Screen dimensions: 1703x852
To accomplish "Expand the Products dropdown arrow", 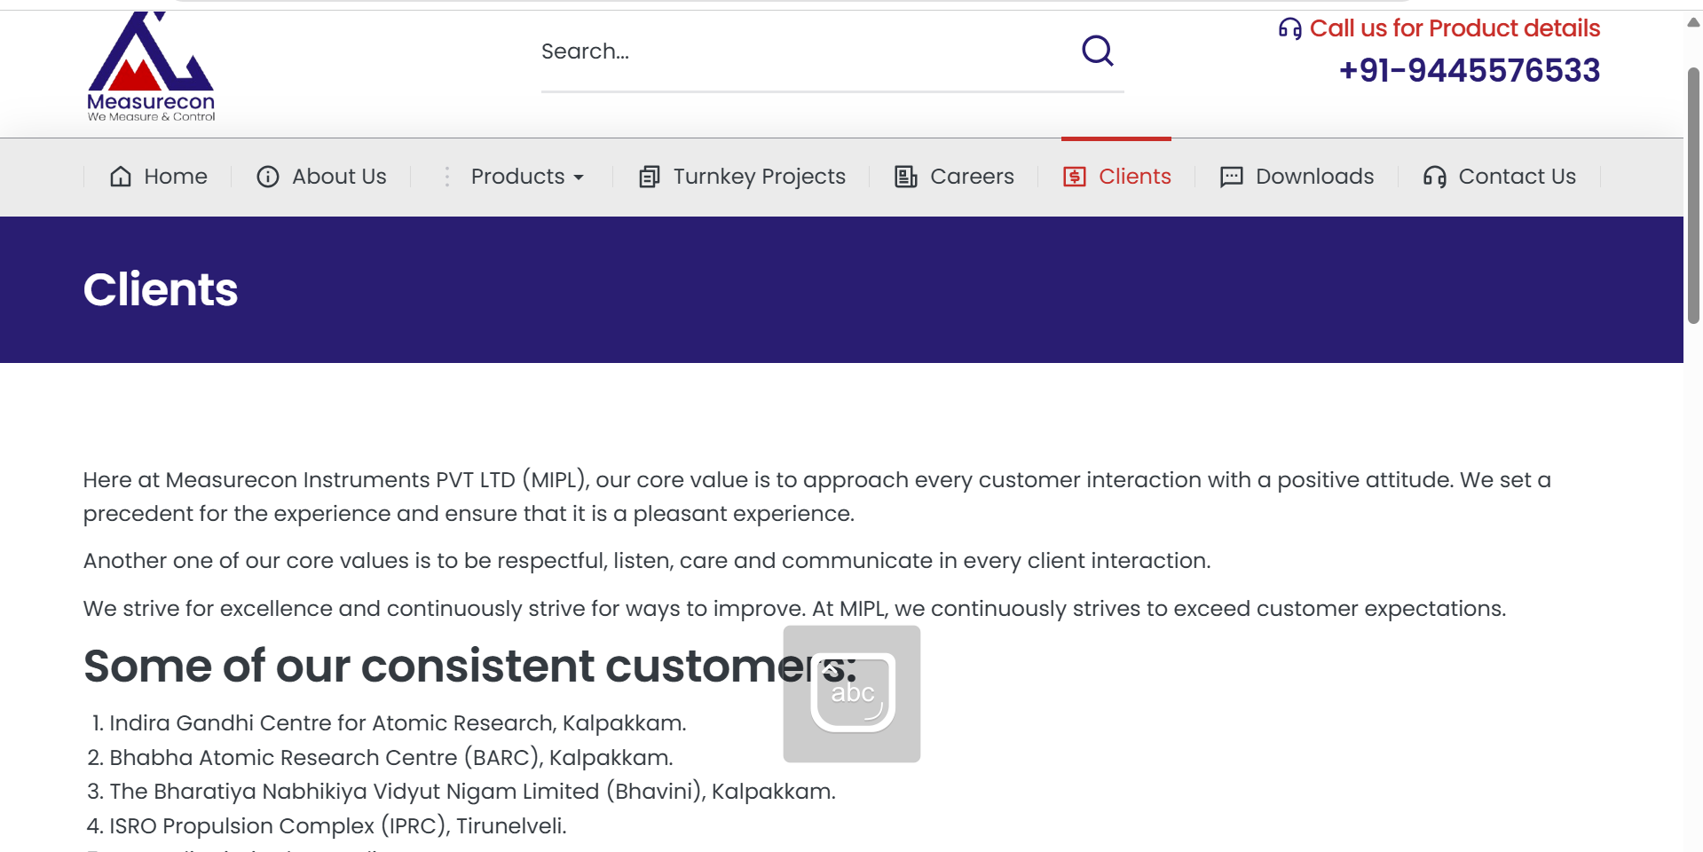I will (579, 177).
